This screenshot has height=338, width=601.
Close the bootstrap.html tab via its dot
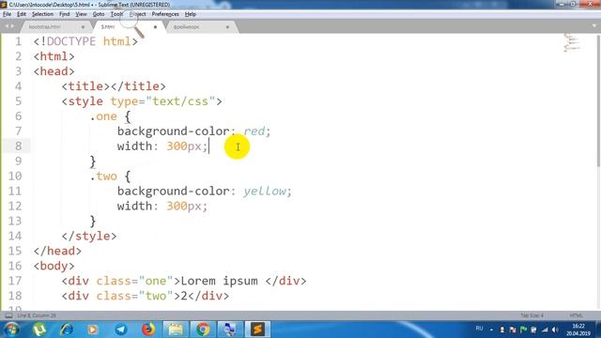pos(83,27)
